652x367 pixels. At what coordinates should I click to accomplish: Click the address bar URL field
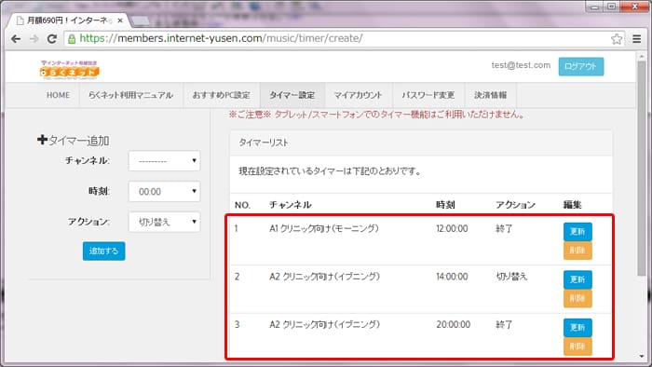344,38
